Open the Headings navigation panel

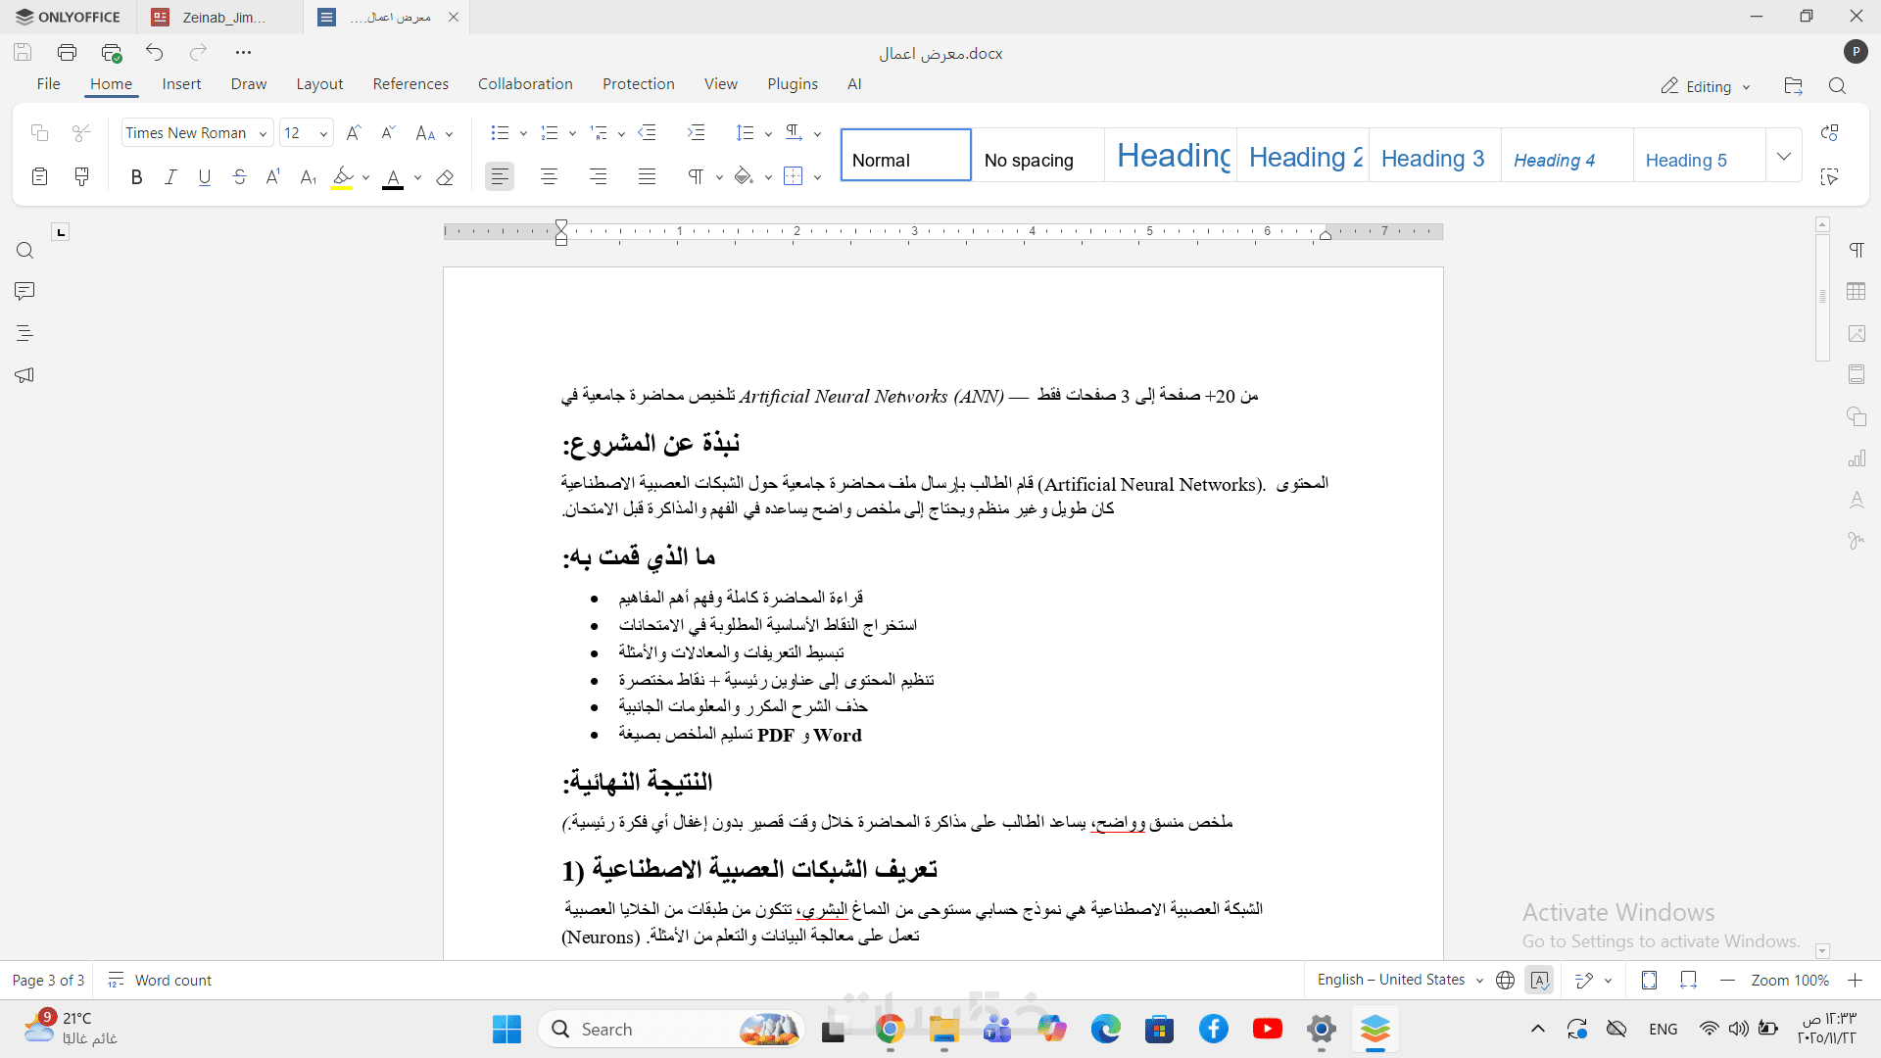(24, 333)
